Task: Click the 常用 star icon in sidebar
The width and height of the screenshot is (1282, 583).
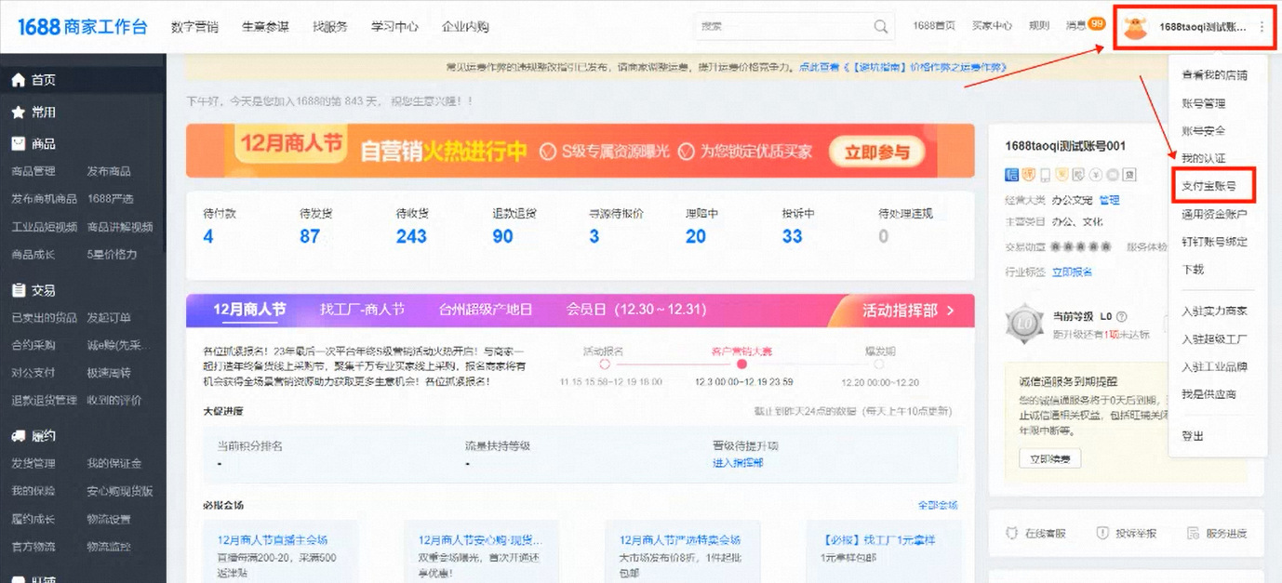Action: click(x=18, y=113)
